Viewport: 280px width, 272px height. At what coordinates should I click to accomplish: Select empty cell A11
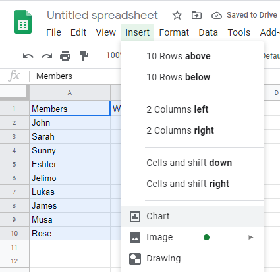point(70,247)
